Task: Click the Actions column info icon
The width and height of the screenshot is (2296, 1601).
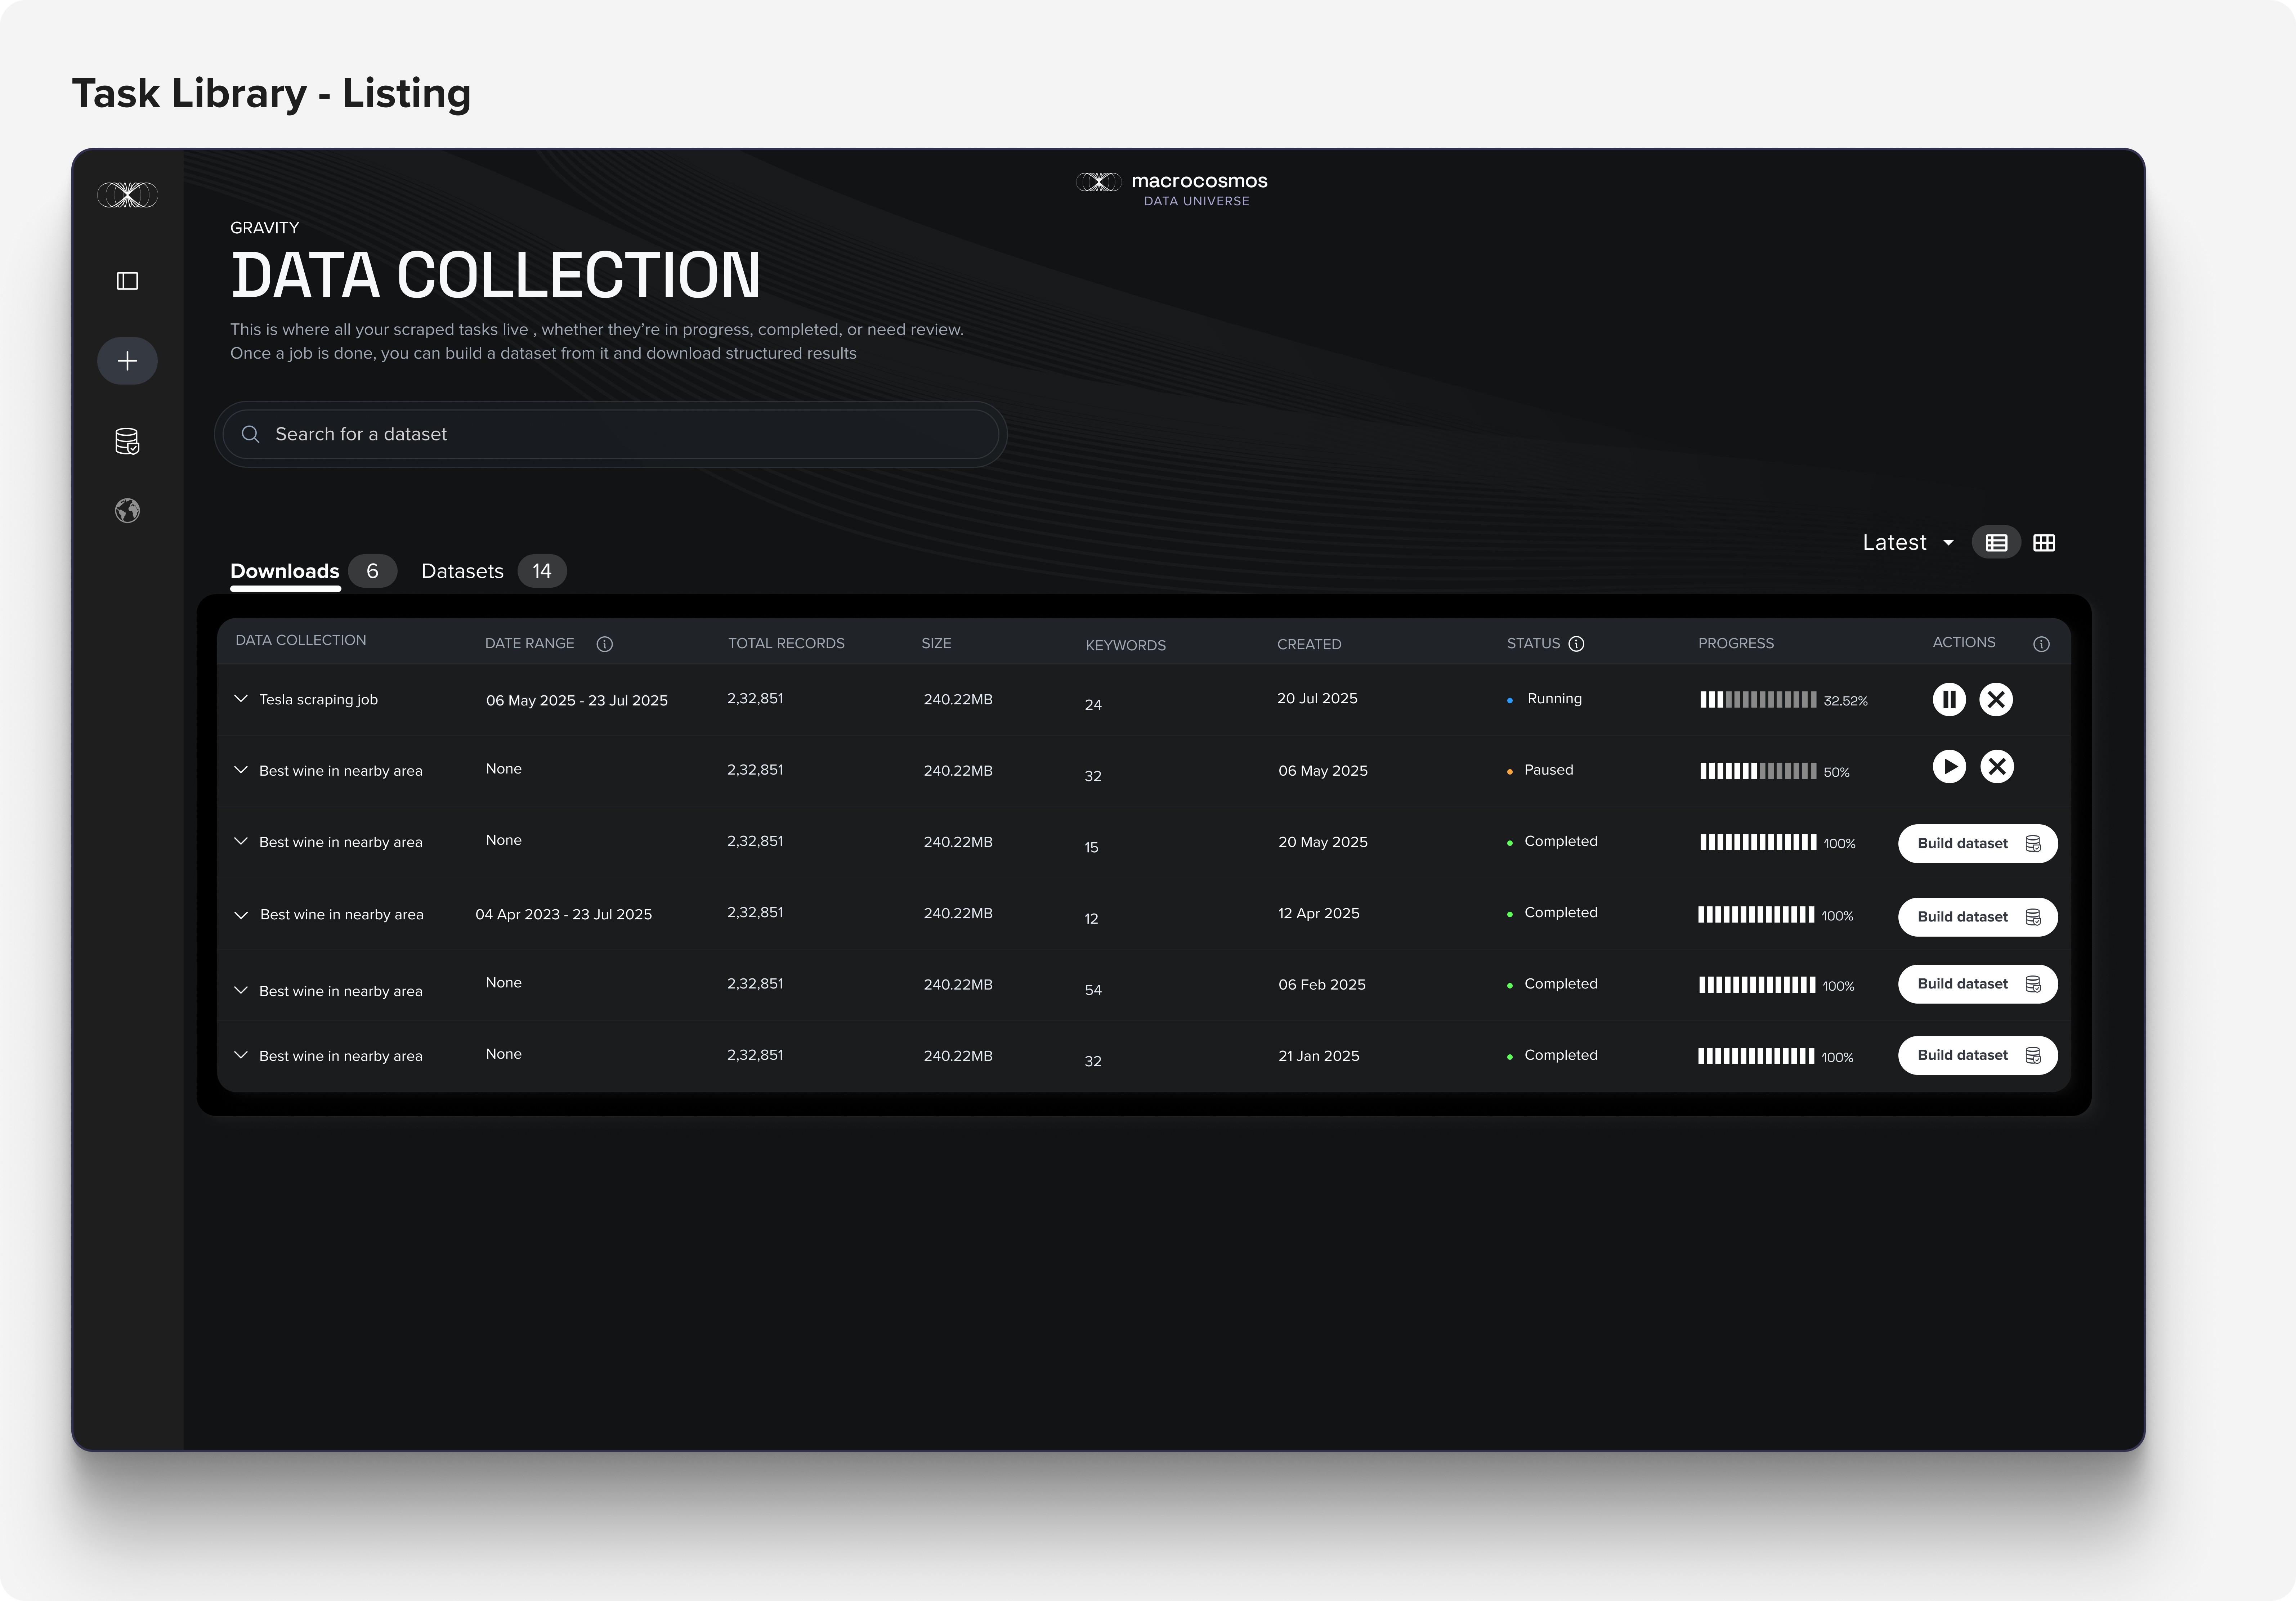Action: 2041,644
